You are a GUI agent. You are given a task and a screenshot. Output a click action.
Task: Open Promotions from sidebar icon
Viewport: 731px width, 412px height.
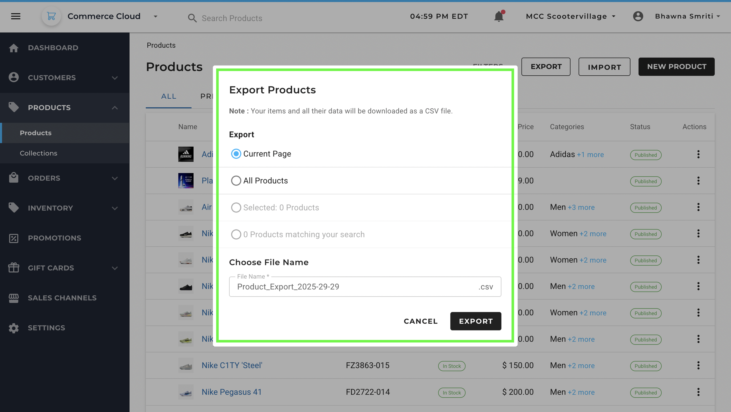pos(13,238)
